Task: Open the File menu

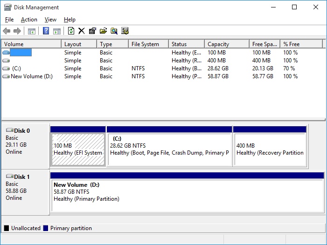Action: (9, 20)
